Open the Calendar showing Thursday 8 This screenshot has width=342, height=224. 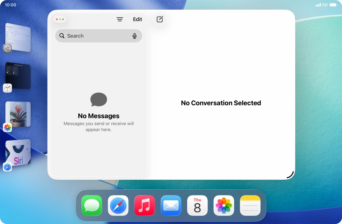click(197, 205)
